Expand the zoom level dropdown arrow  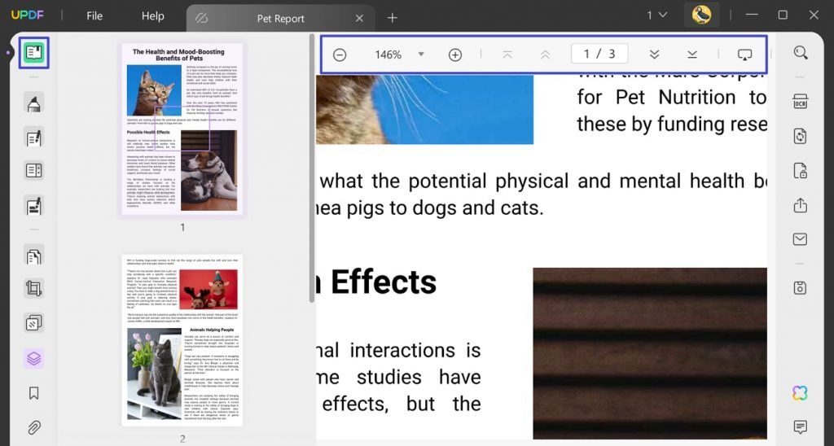[421, 55]
